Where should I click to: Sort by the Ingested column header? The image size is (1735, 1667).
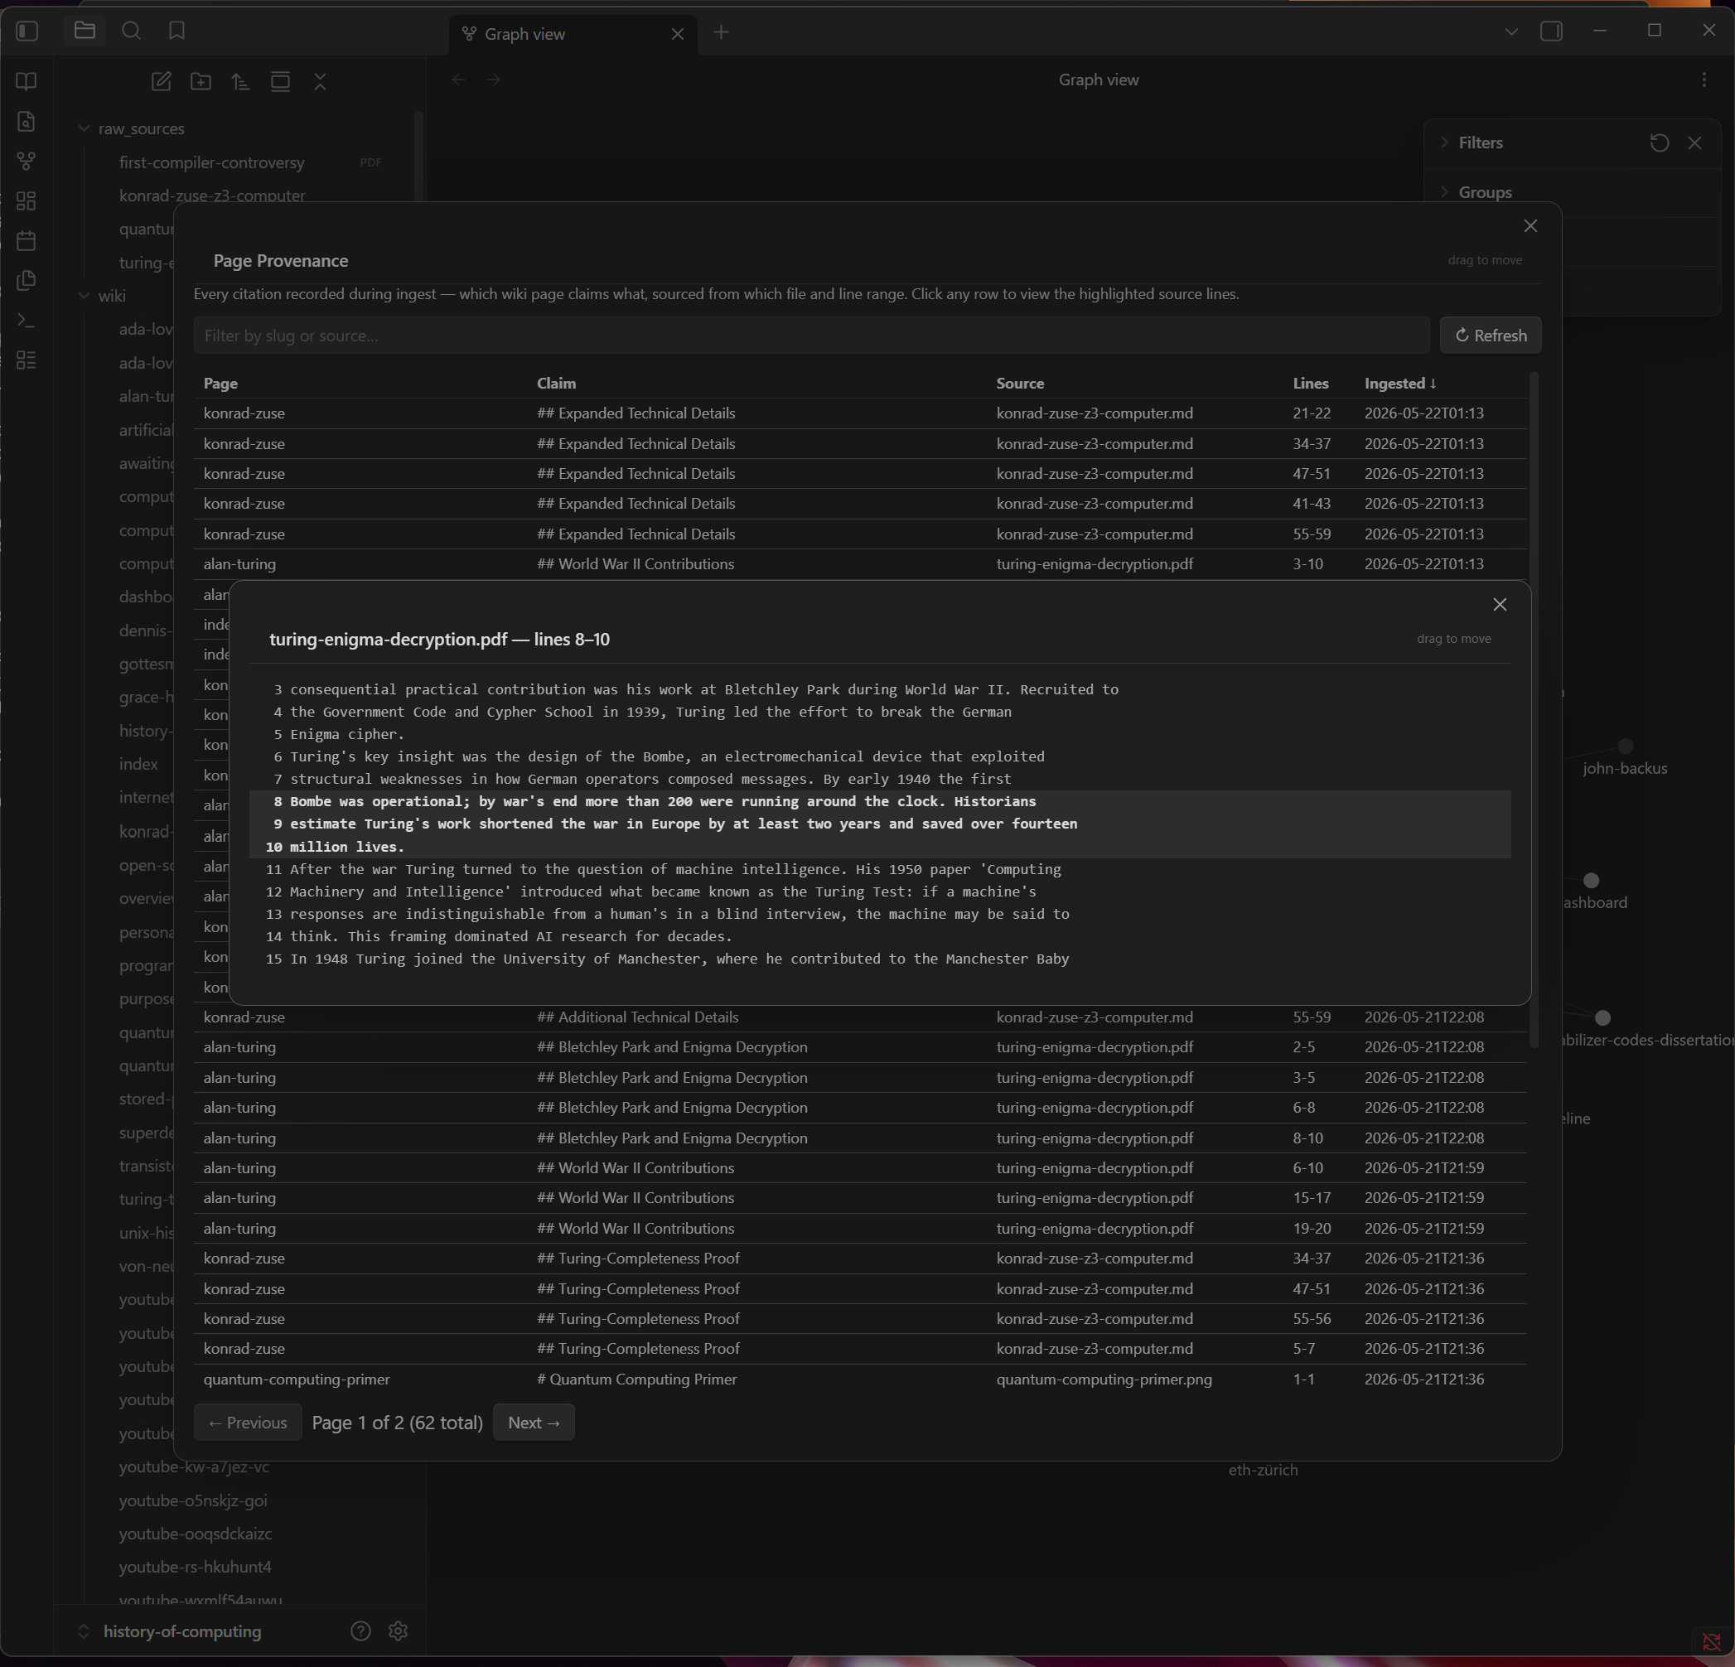pyautogui.click(x=1400, y=384)
